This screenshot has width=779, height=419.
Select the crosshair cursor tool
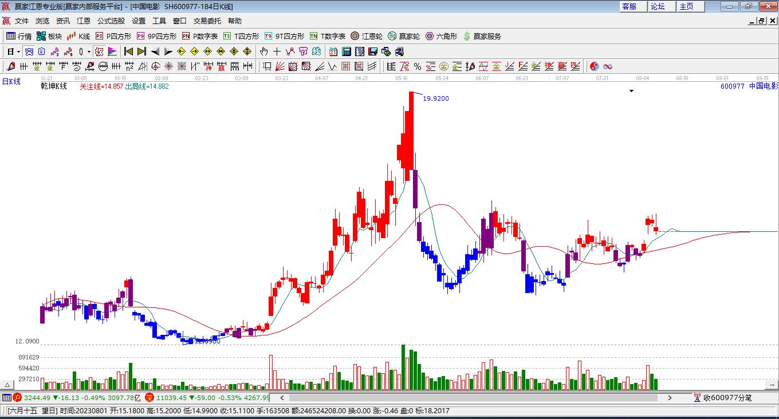(x=277, y=52)
